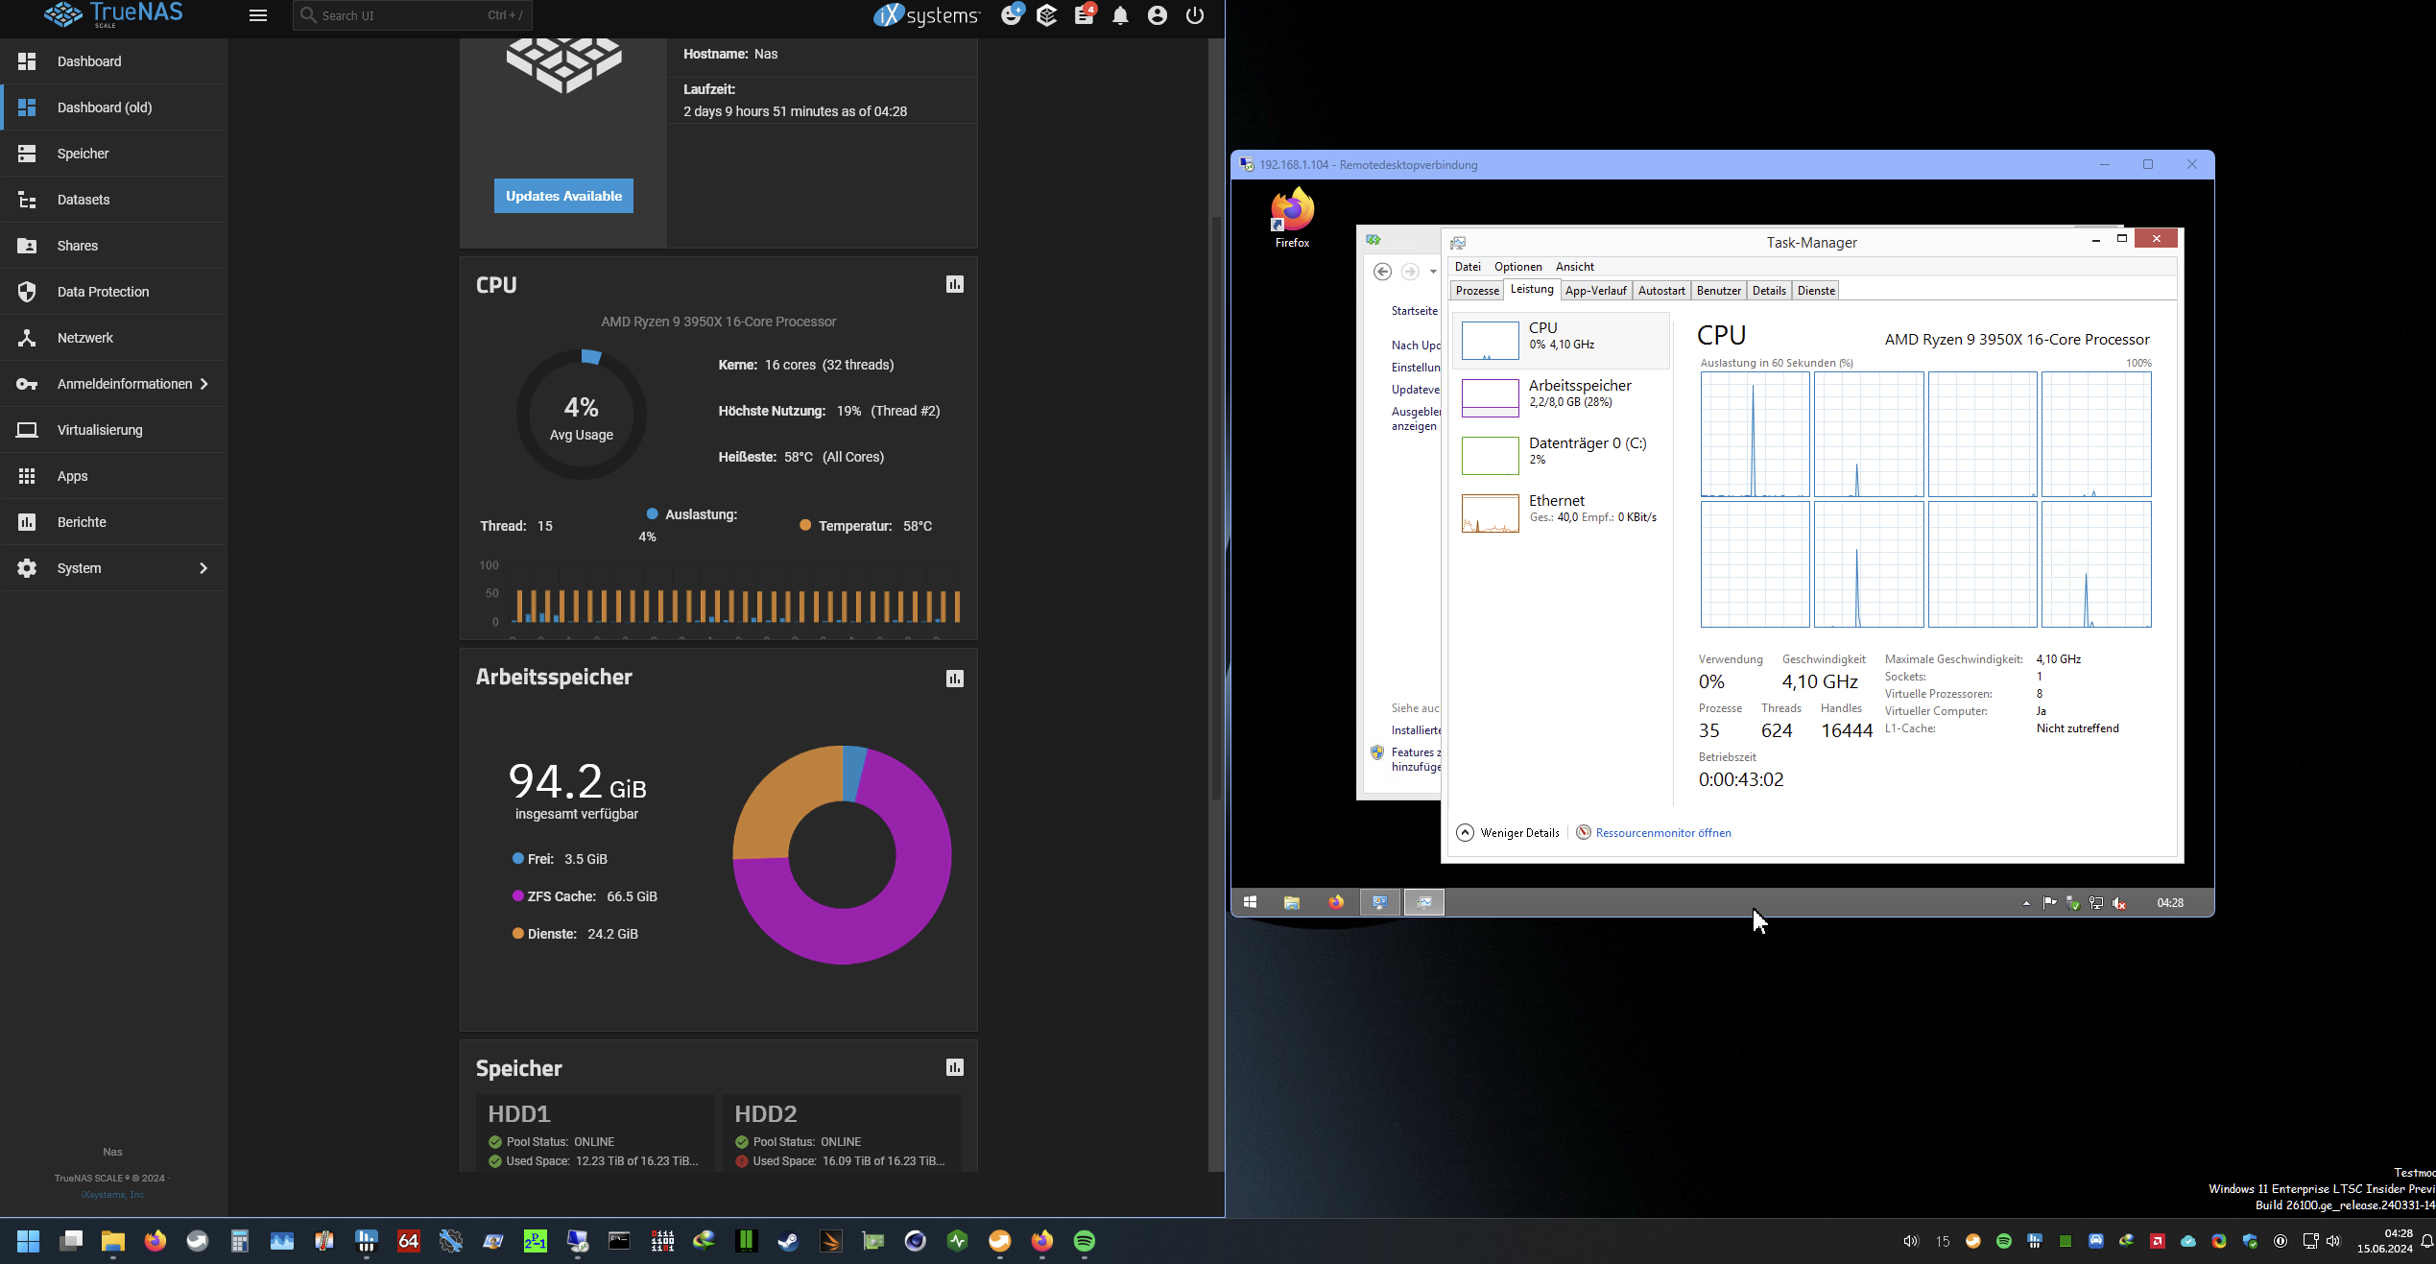Open Arbeitsspeicher reports chart icon

pyautogui.click(x=954, y=679)
